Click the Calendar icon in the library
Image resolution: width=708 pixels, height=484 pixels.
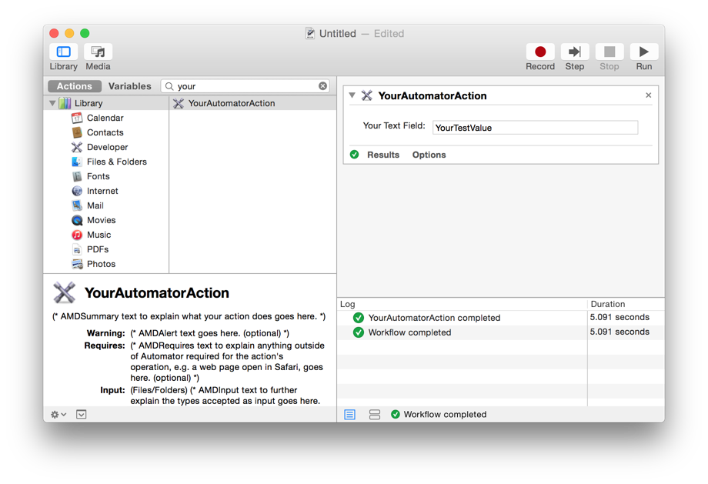pos(77,118)
